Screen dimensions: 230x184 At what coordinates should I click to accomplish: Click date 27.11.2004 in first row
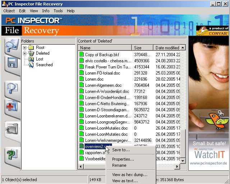pos(165,55)
